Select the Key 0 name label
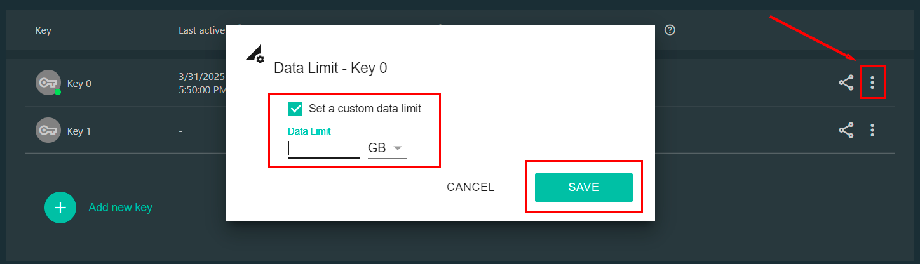 point(79,83)
